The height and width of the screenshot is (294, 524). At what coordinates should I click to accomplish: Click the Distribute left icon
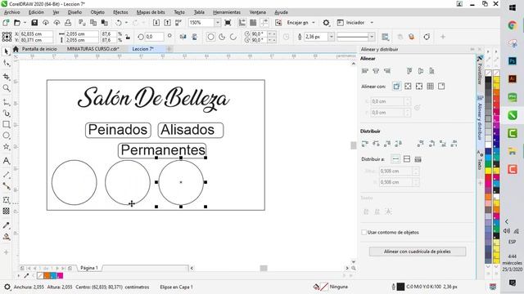coord(365,144)
